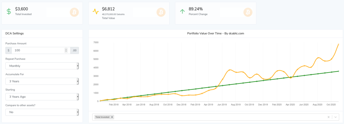Open the Compare to other assets dropdown

click(x=42, y=112)
